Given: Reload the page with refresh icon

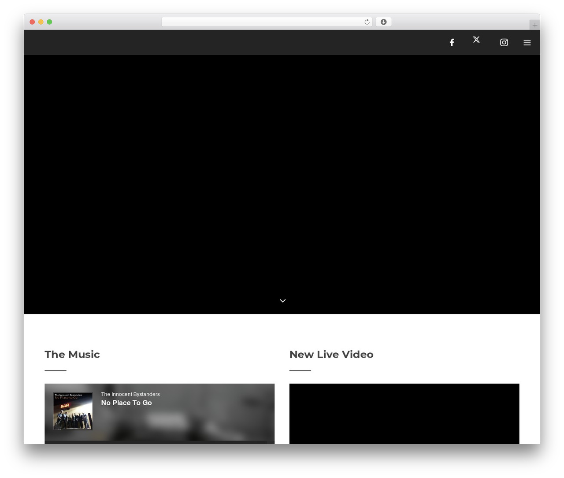Looking at the screenshot, I should 367,22.
